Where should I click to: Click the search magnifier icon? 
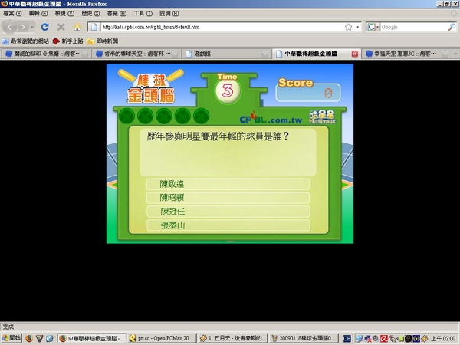coord(452,27)
